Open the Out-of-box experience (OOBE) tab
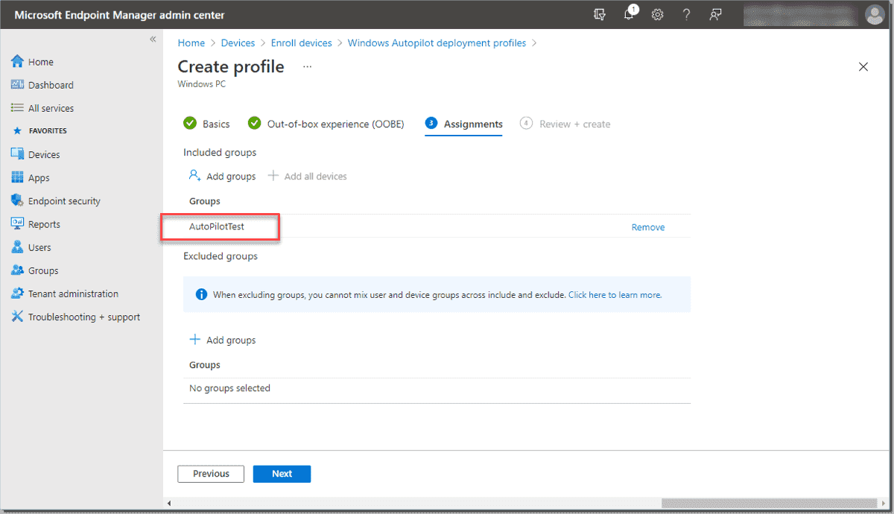Image resolution: width=894 pixels, height=514 pixels. (x=335, y=124)
